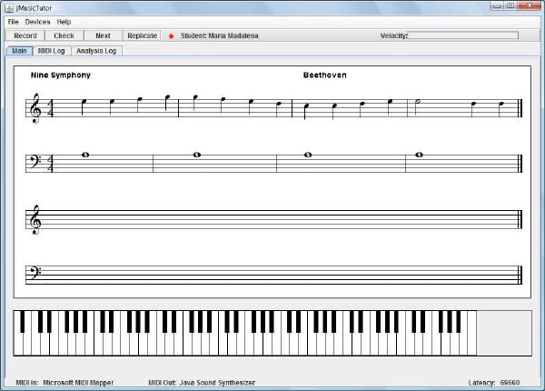Click the Velocity progress bar
The height and width of the screenshot is (391, 545).
tap(463, 35)
